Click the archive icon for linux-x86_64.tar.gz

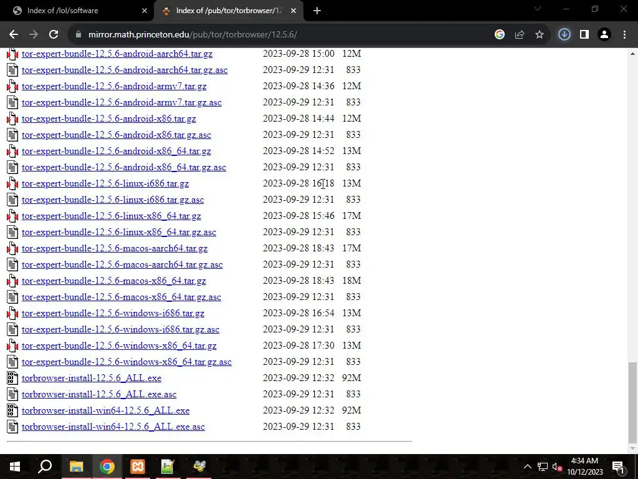(x=12, y=216)
